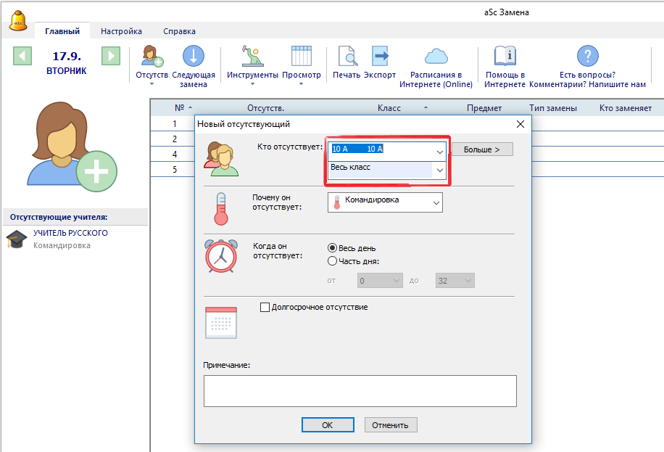Click the Печать print preview icon
The image size is (664, 452).
[346, 57]
